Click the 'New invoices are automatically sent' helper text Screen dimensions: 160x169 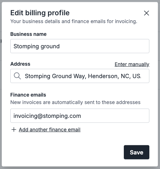coord(75,102)
